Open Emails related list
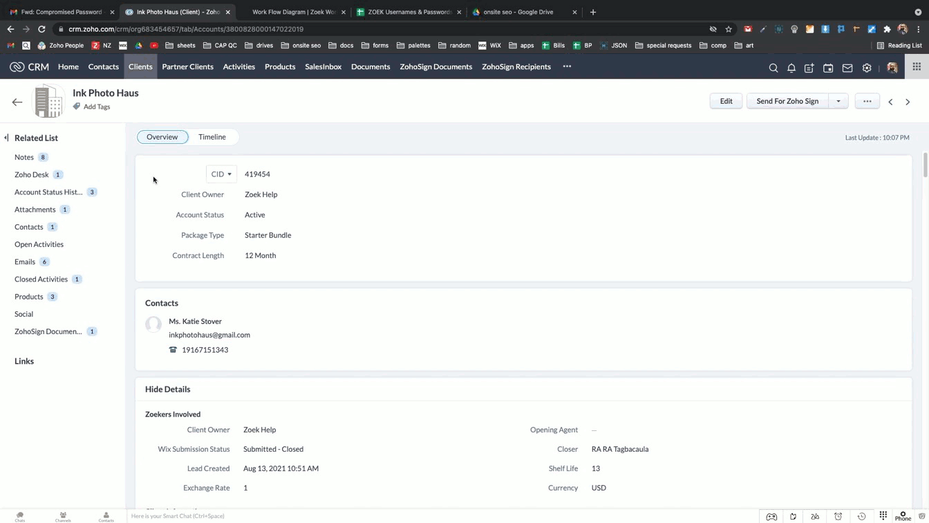 coord(25,262)
